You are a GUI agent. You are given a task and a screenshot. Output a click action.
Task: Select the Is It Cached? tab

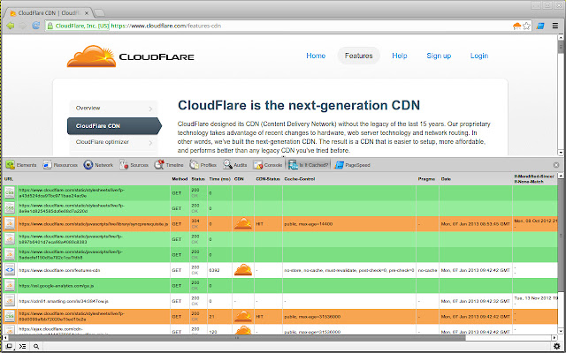pos(309,165)
